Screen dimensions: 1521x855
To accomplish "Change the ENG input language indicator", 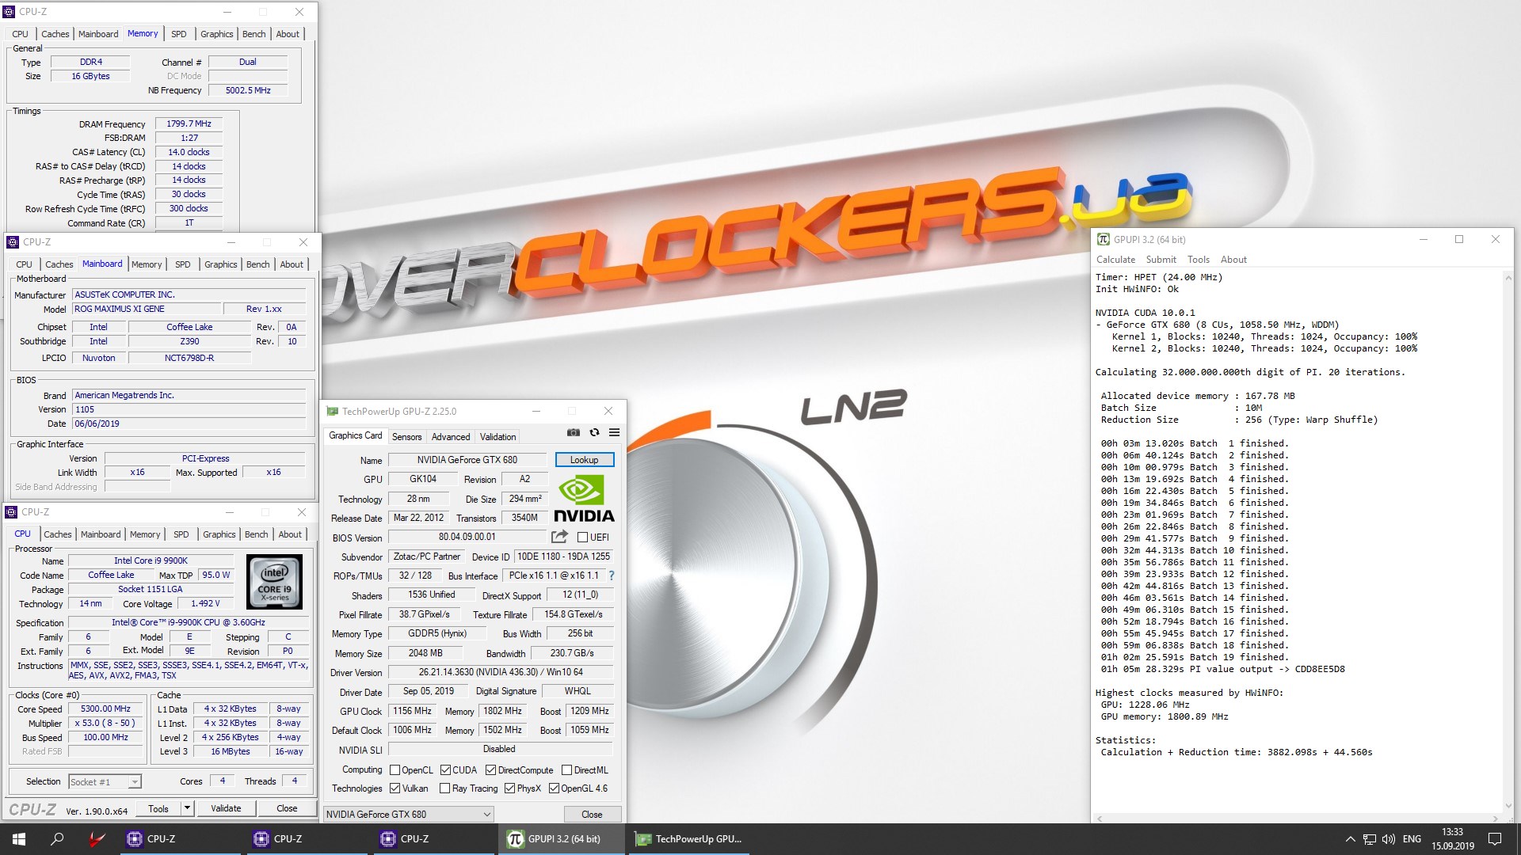I will (x=1412, y=839).
